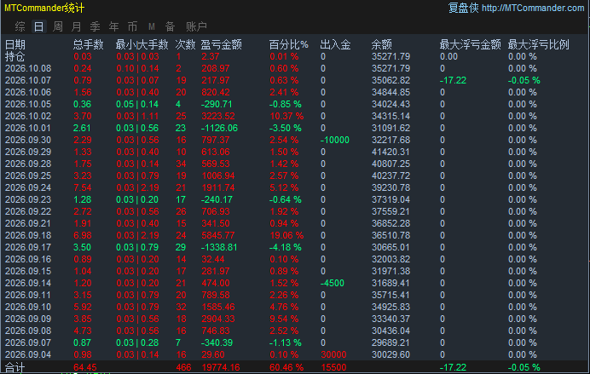Select the 2026.09.24 date row
Image resolution: width=590 pixels, height=374 pixels.
[28, 187]
